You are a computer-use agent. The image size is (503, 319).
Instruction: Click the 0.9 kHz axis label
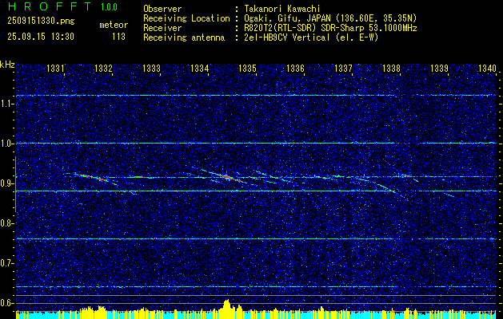6,183
